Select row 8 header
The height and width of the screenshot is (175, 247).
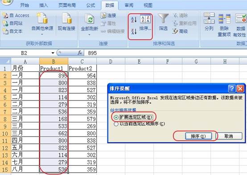click(5, 119)
